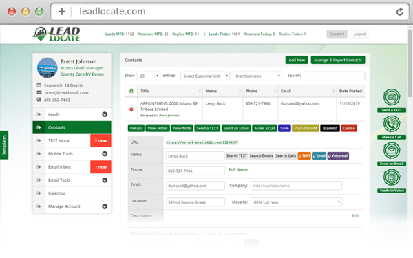Select the Task radio button
The image size is (413, 258).
pos(204,234)
